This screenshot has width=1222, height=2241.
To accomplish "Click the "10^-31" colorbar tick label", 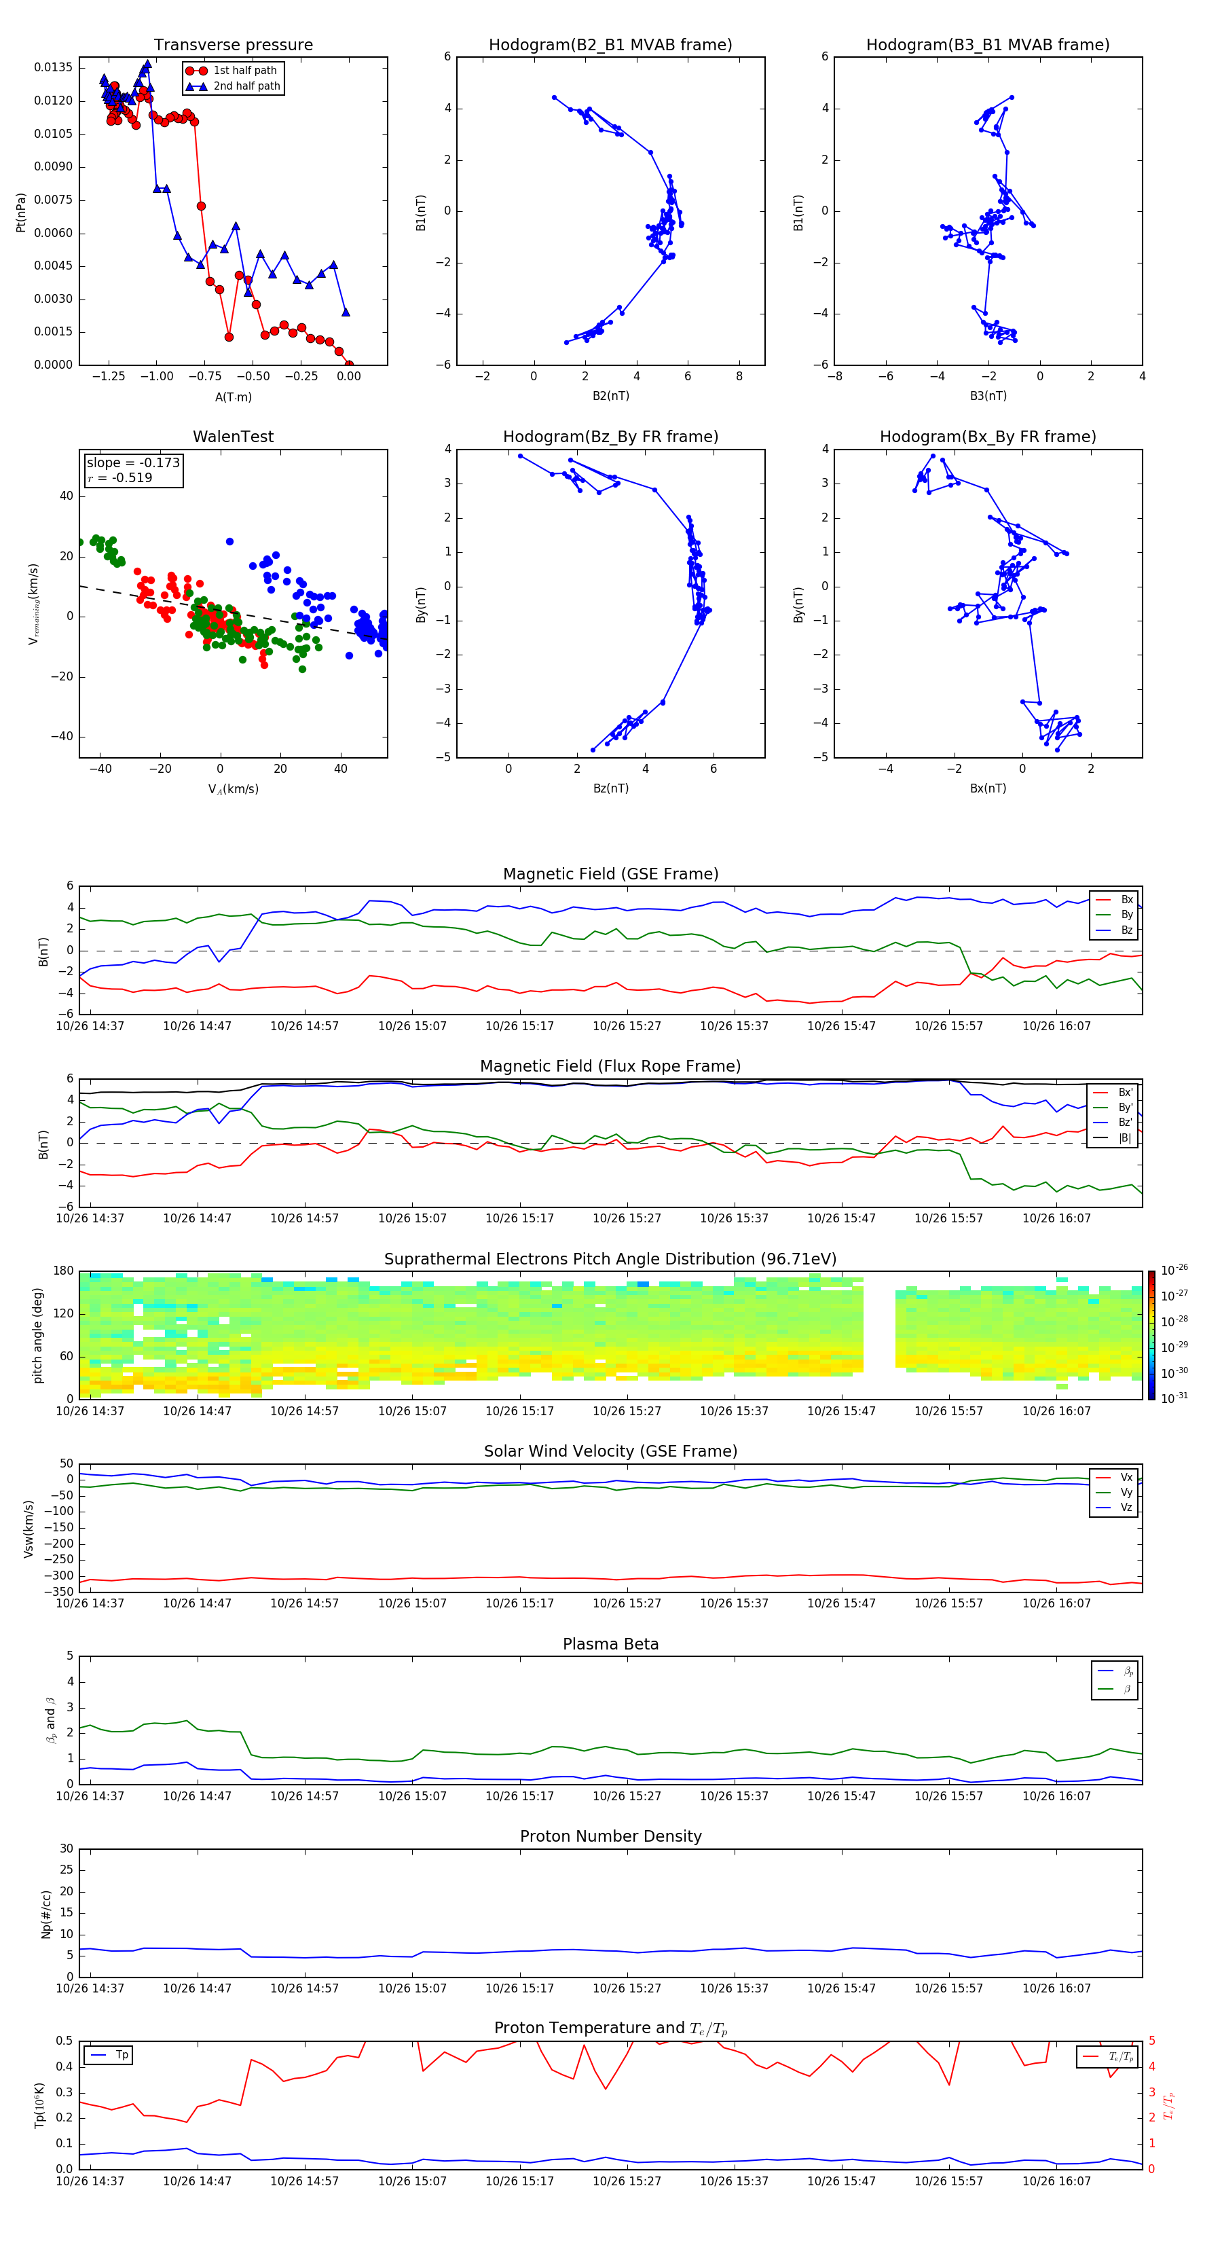I will point(1174,1398).
